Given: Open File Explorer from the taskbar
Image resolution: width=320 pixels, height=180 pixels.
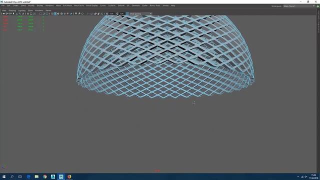Looking at the screenshot, I should [36, 176].
